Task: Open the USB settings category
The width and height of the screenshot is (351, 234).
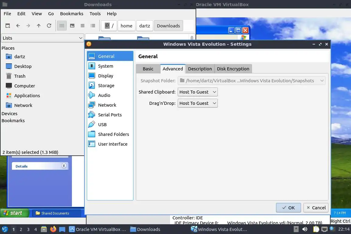Action: pos(110,125)
